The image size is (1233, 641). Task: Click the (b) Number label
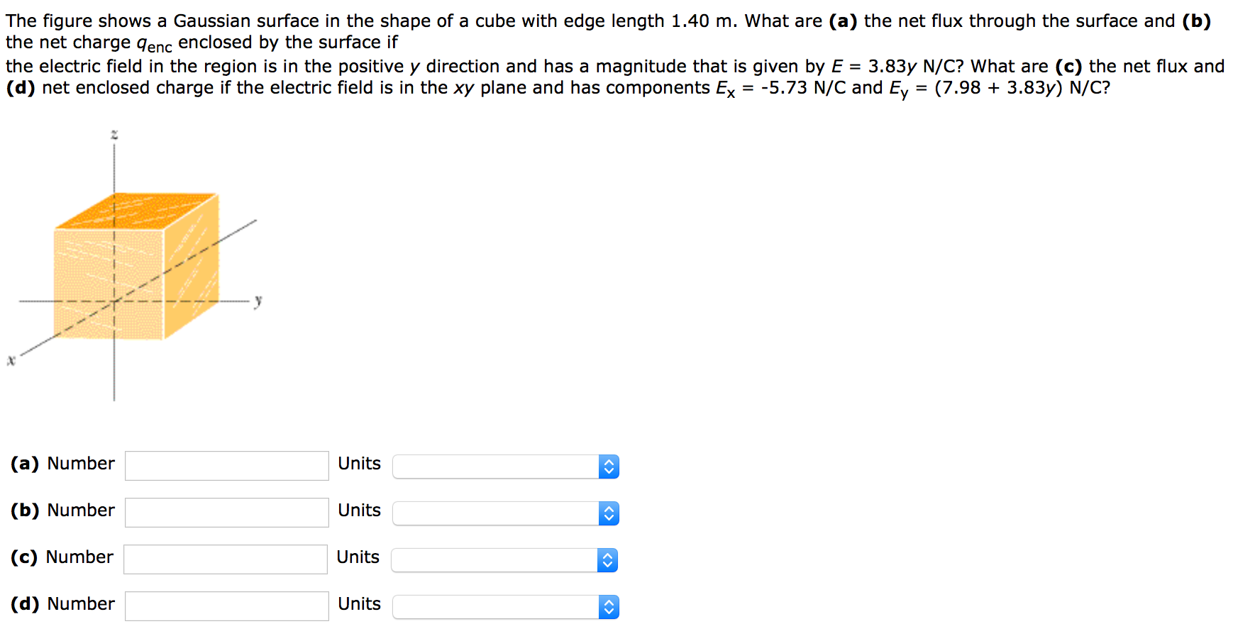tap(62, 511)
